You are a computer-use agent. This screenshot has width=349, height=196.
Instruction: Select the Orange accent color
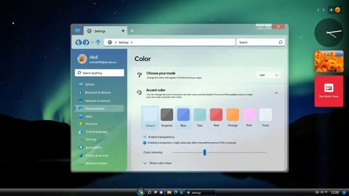tap(233, 118)
